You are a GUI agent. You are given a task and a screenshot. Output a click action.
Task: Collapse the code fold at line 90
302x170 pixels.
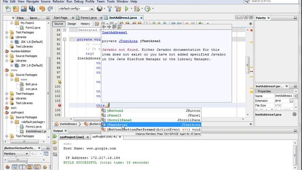pyautogui.click(x=65, y=39)
